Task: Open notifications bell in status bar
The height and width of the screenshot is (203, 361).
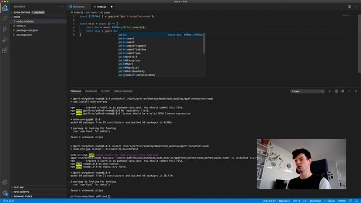Action: [x=356, y=201]
